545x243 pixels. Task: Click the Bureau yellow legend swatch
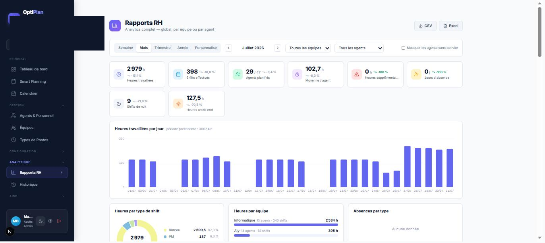165,230
